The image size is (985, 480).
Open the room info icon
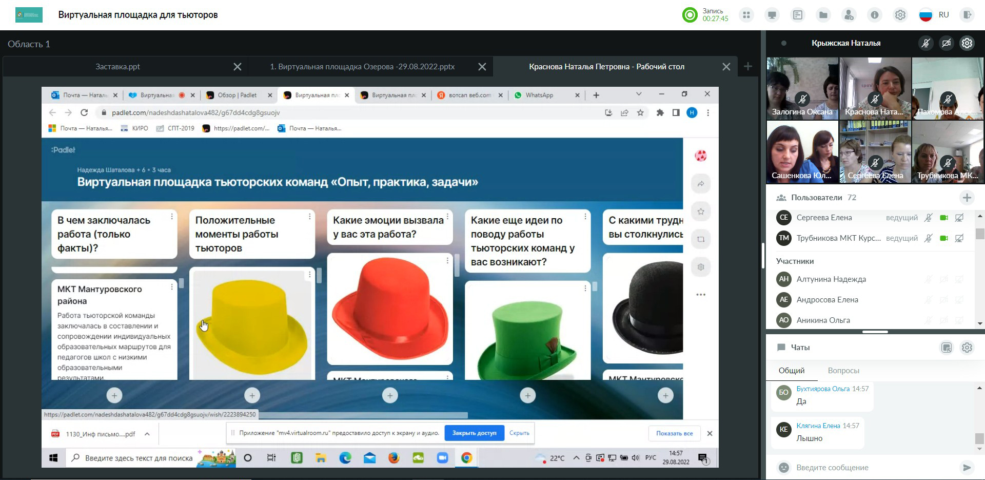point(875,15)
